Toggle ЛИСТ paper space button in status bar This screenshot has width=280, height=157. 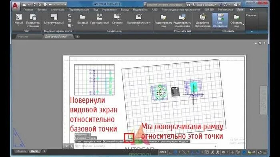[x=162, y=152]
